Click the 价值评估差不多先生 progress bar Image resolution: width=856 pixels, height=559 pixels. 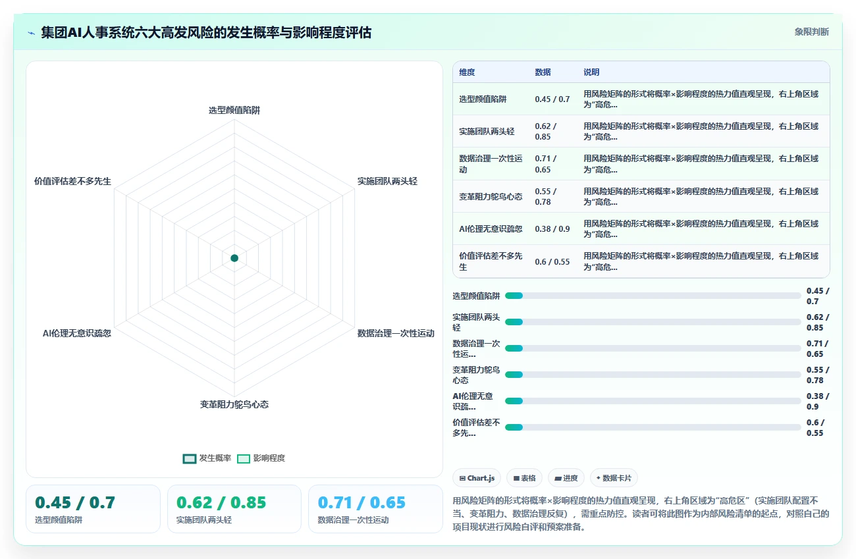[x=653, y=427]
